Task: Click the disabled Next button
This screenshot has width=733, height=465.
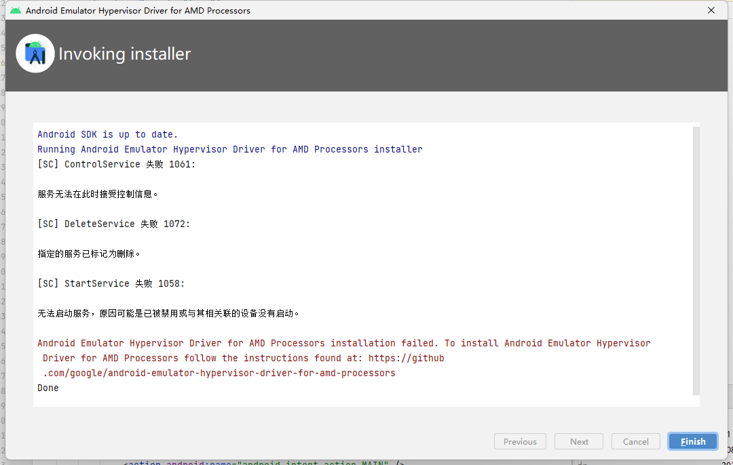Action: coord(579,441)
